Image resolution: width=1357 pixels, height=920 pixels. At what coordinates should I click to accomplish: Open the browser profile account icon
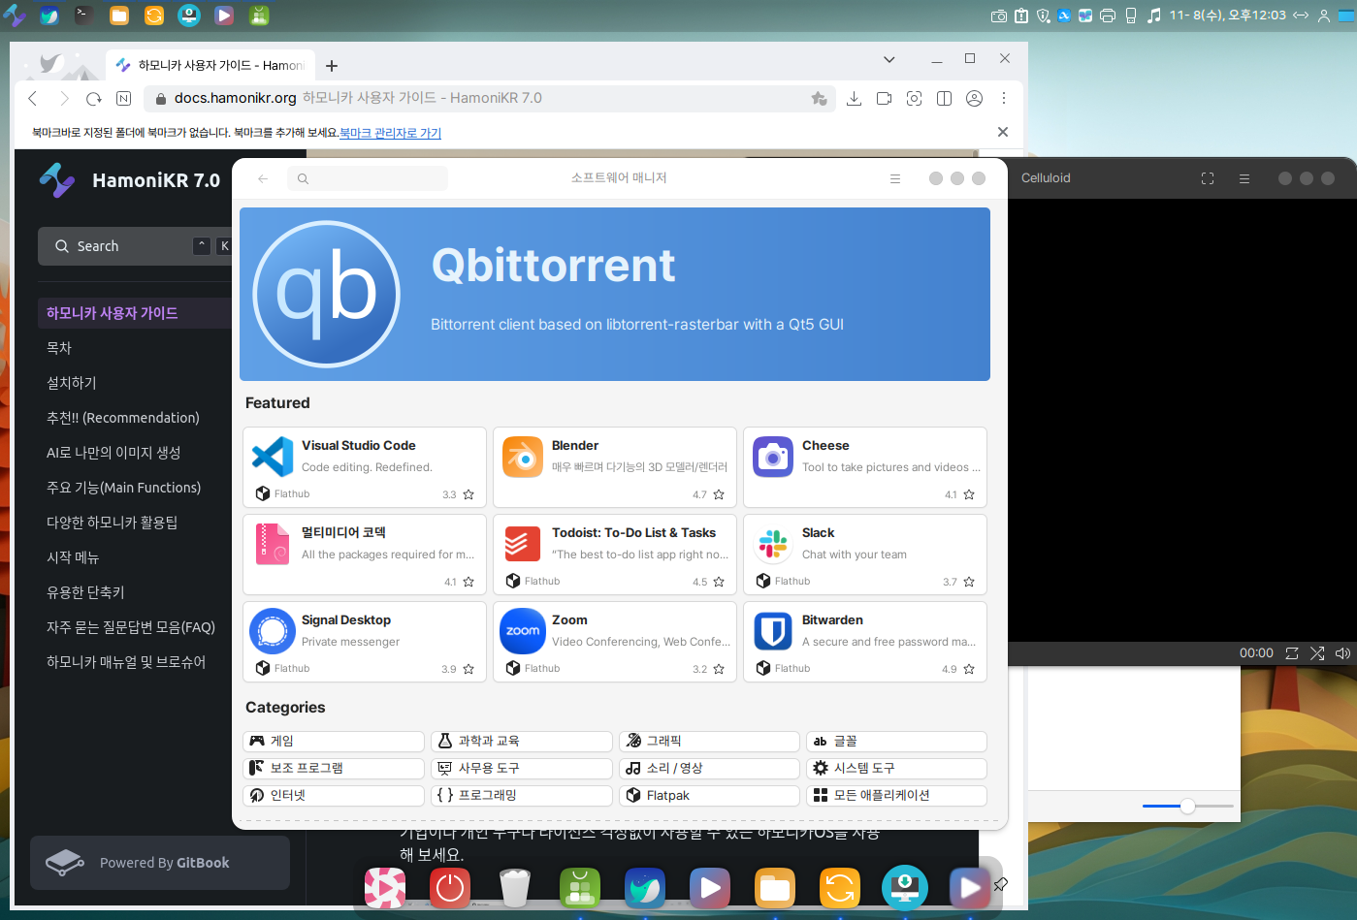pos(974,98)
